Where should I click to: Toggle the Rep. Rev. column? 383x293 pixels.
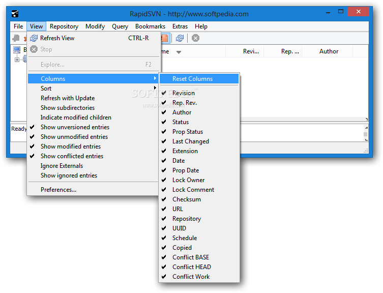199,103
